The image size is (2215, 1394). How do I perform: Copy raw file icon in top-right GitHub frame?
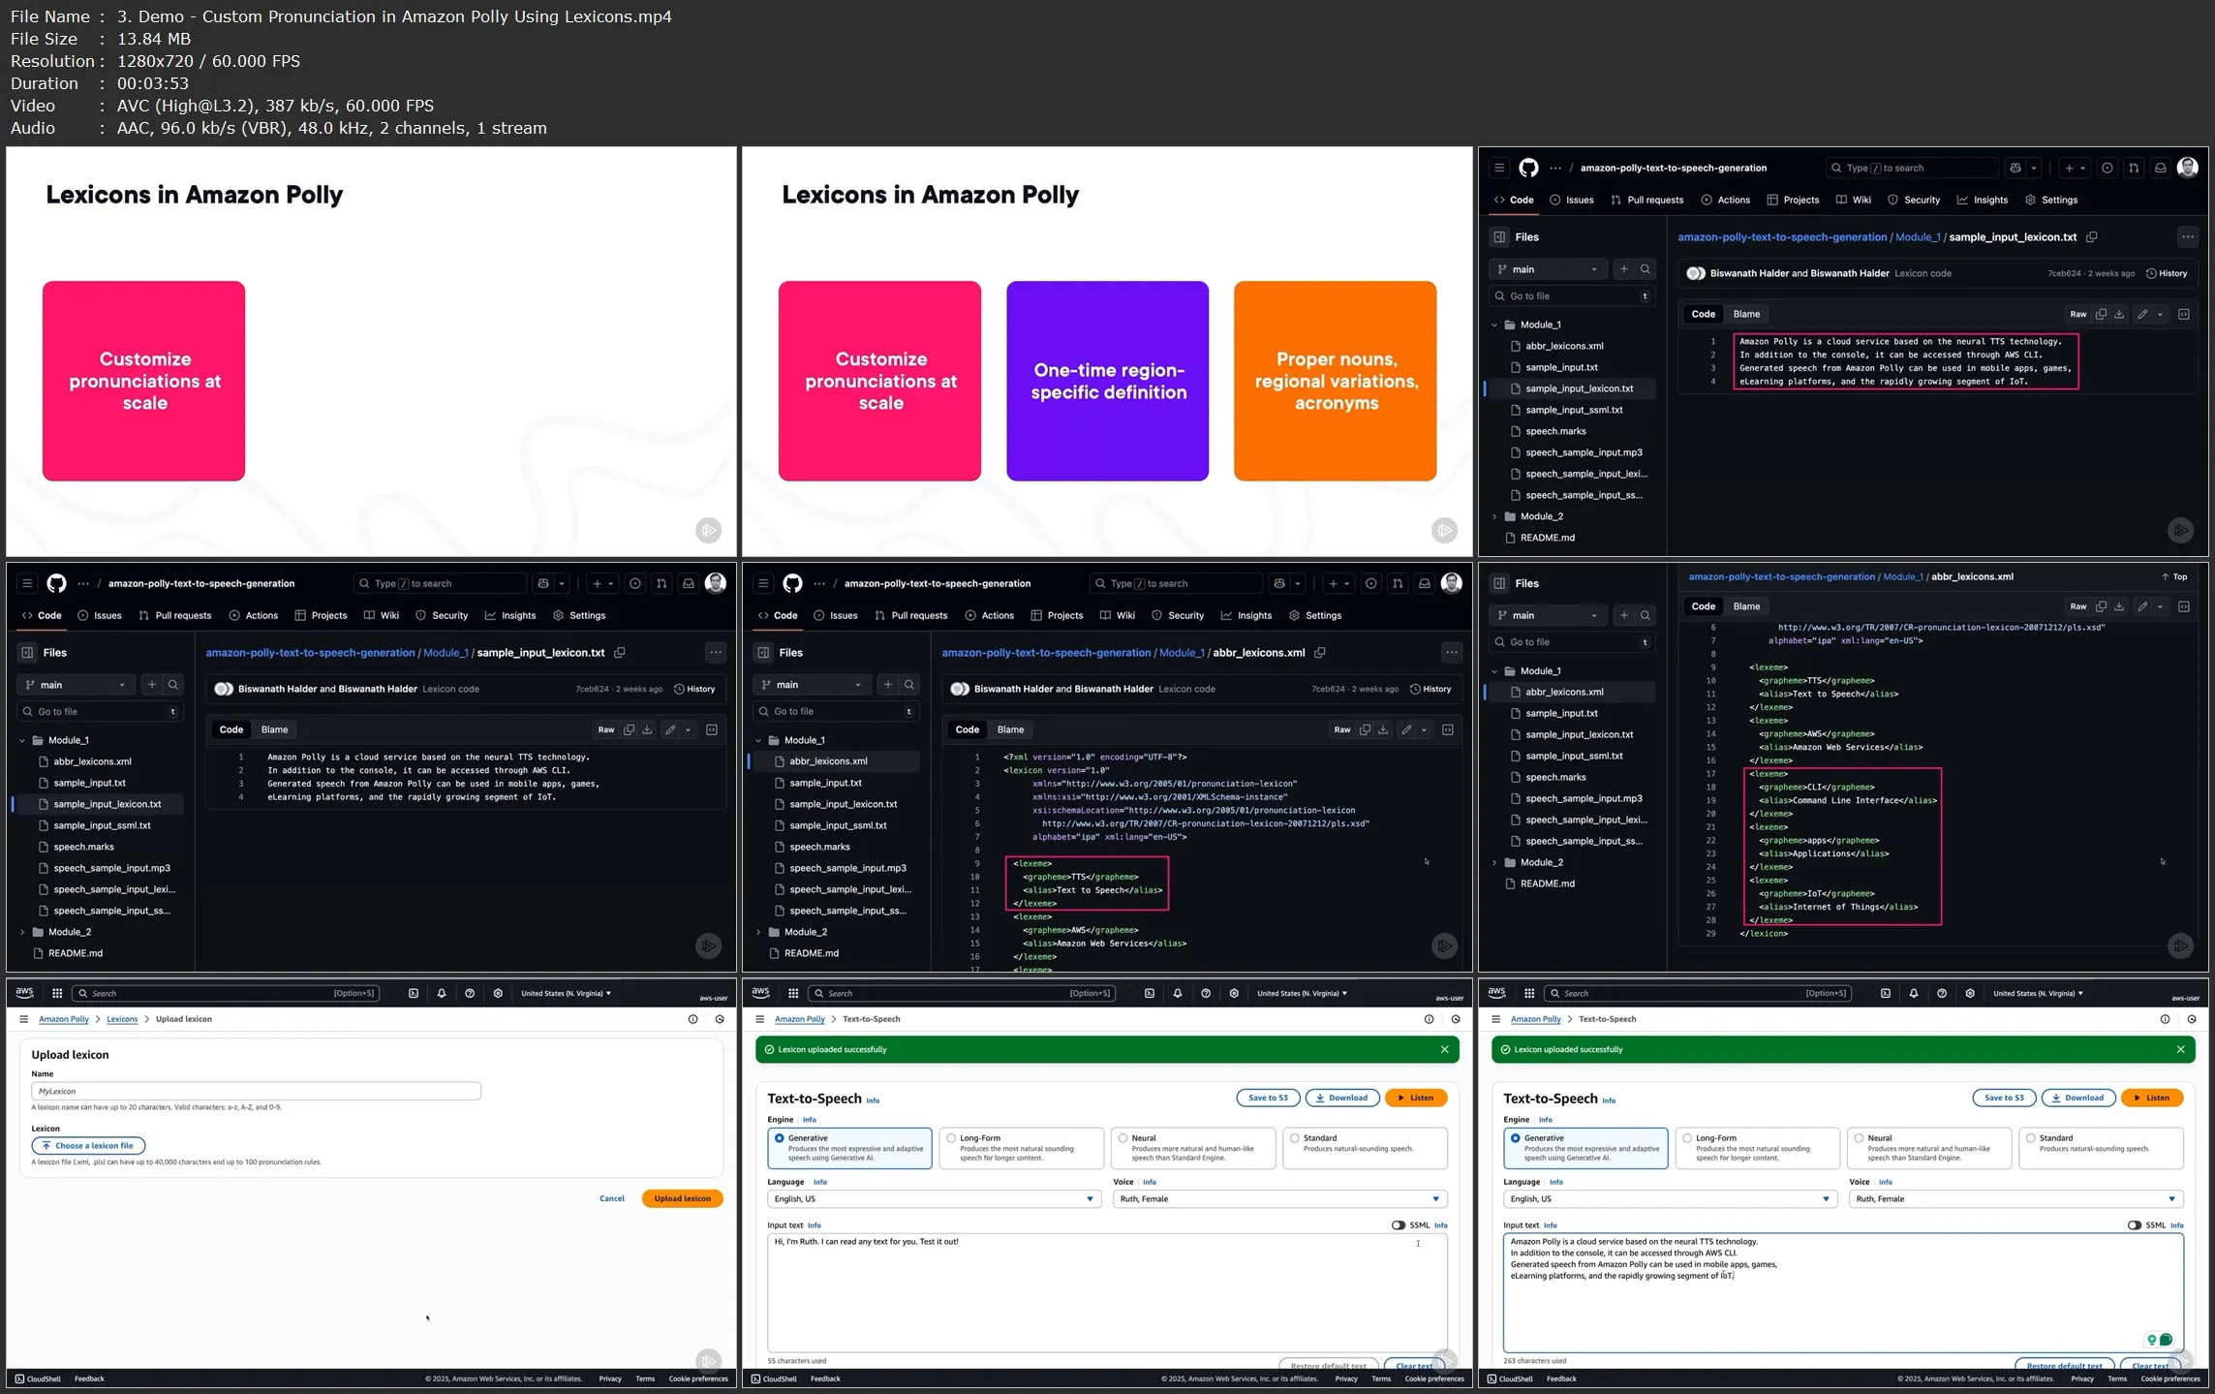click(2101, 314)
